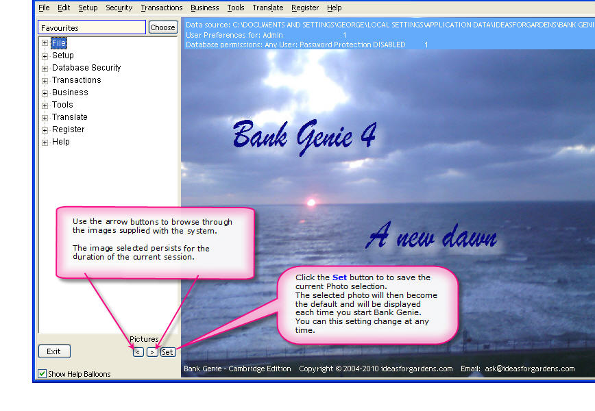This screenshot has width=595, height=411.
Task: Open the Transactions menu
Action: 162,8
